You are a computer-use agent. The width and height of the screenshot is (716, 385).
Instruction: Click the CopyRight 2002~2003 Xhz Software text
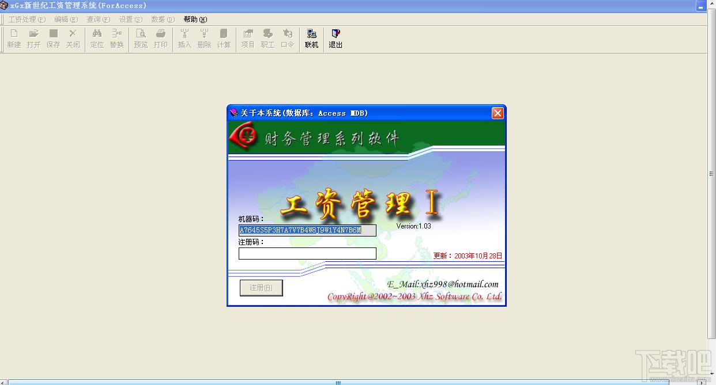[x=415, y=297]
